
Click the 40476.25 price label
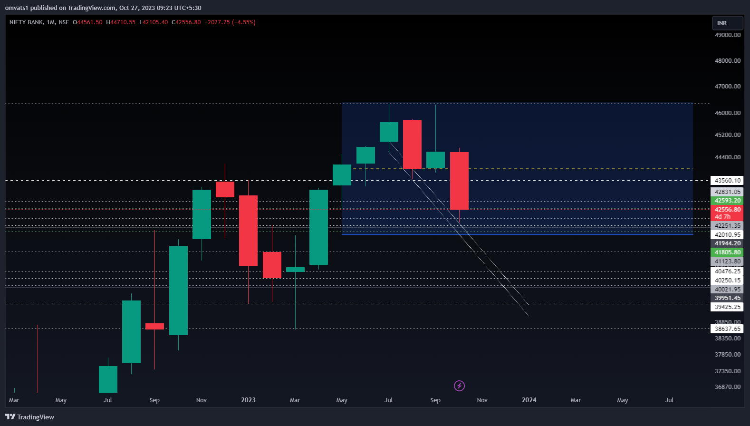click(x=727, y=271)
